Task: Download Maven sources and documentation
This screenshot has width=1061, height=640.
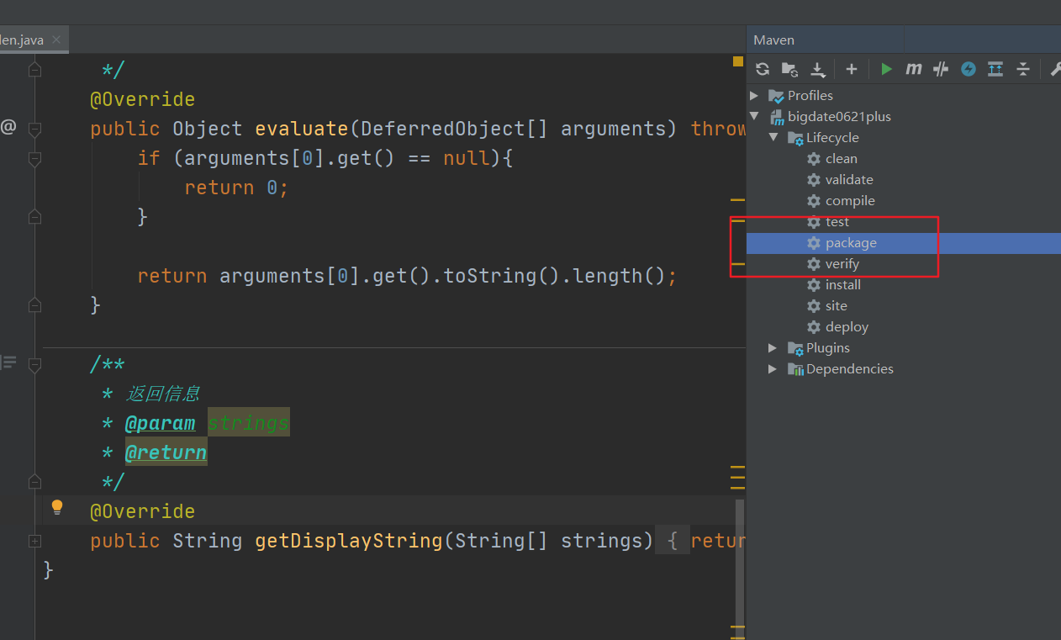Action: [x=817, y=69]
